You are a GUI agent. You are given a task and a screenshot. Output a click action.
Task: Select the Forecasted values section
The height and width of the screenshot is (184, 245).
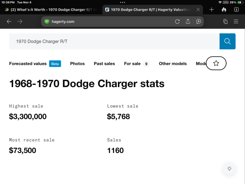pos(28,64)
